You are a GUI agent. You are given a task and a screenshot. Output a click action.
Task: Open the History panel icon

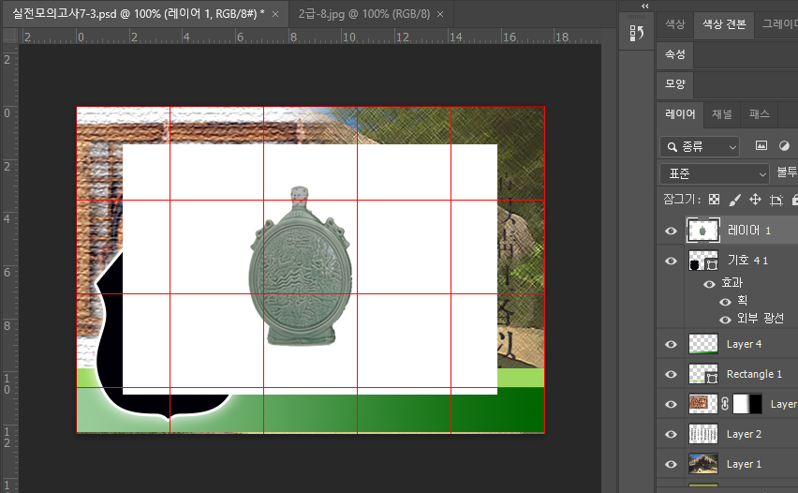638,33
